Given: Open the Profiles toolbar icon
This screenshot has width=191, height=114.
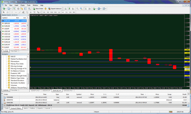Looking at the screenshot, I should (9, 9).
